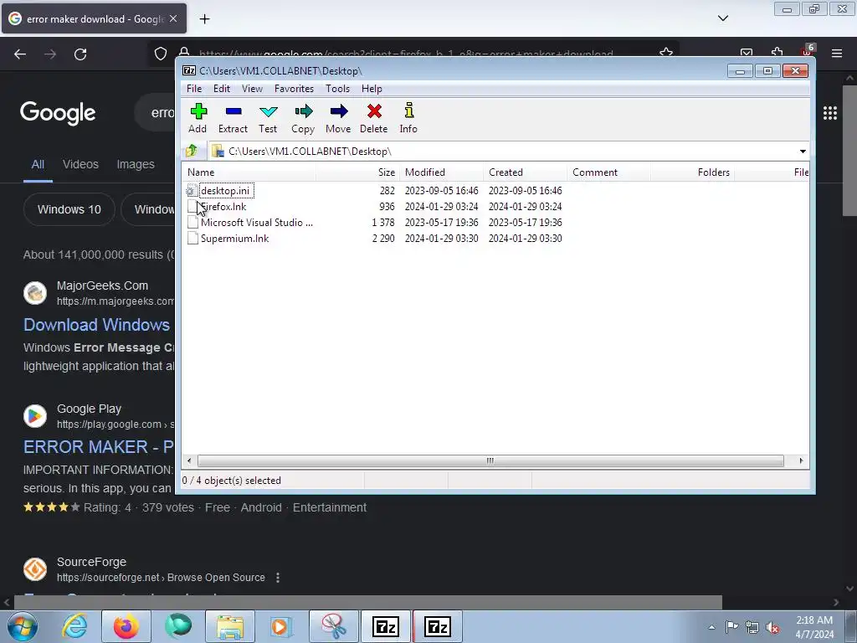The image size is (857, 643).
Task: Click the Extract toolbar icon
Action: click(x=233, y=111)
